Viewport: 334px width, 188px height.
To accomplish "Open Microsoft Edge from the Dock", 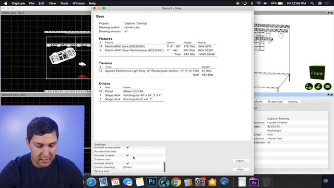I will click(x=224, y=182).
